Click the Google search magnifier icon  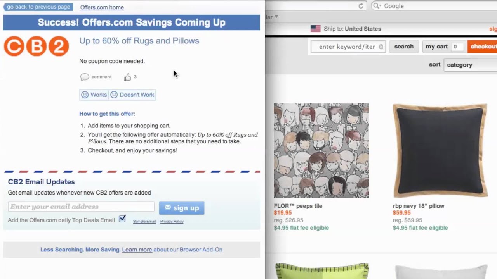click(377, 6)
